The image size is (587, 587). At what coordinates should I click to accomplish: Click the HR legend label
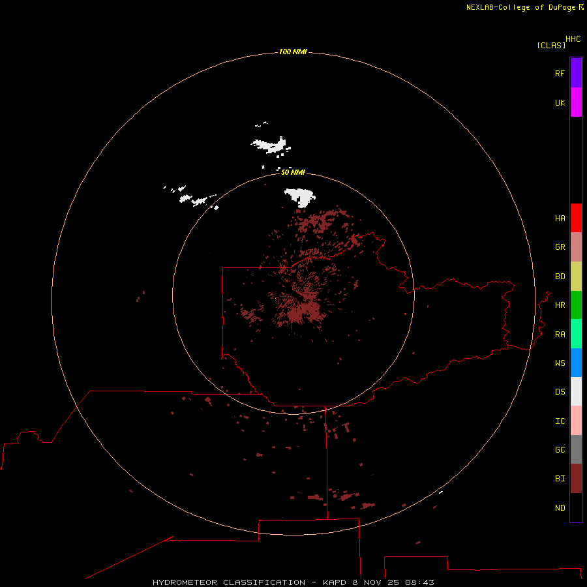tap(560, 305)
